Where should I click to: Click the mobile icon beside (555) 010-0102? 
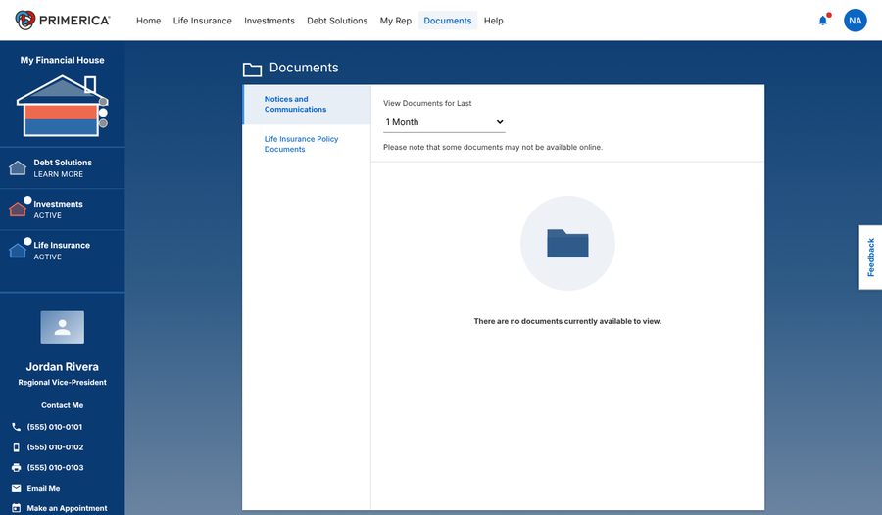(17, 447)
